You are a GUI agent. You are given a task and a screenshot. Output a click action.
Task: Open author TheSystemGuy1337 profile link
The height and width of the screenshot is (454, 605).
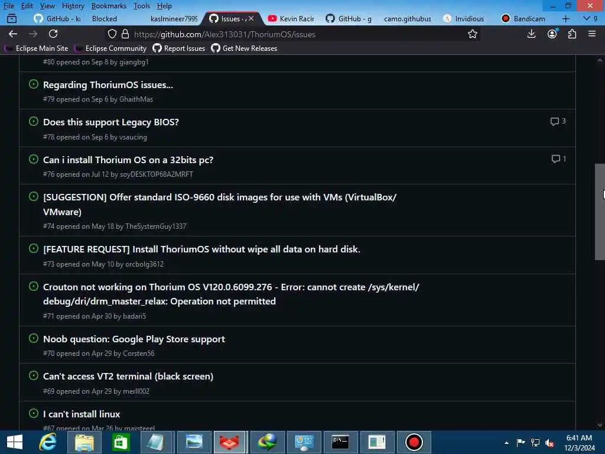[x=155, y=226]
